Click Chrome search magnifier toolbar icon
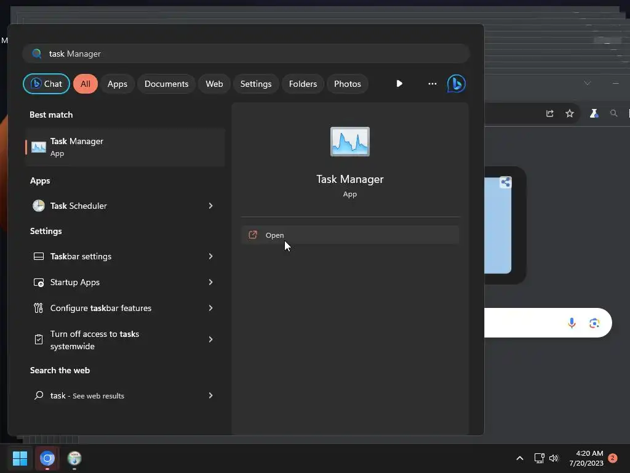 (613, 113)
